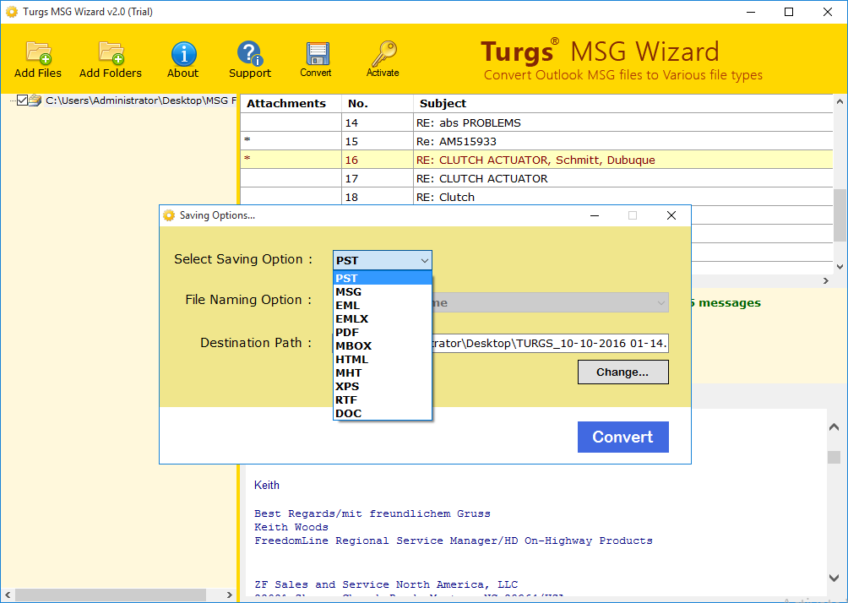Click the C:\Users\Administrator\Desktop\MSG tree item
Viewport: 848px width, 603px height.
(x=140, y=100)
